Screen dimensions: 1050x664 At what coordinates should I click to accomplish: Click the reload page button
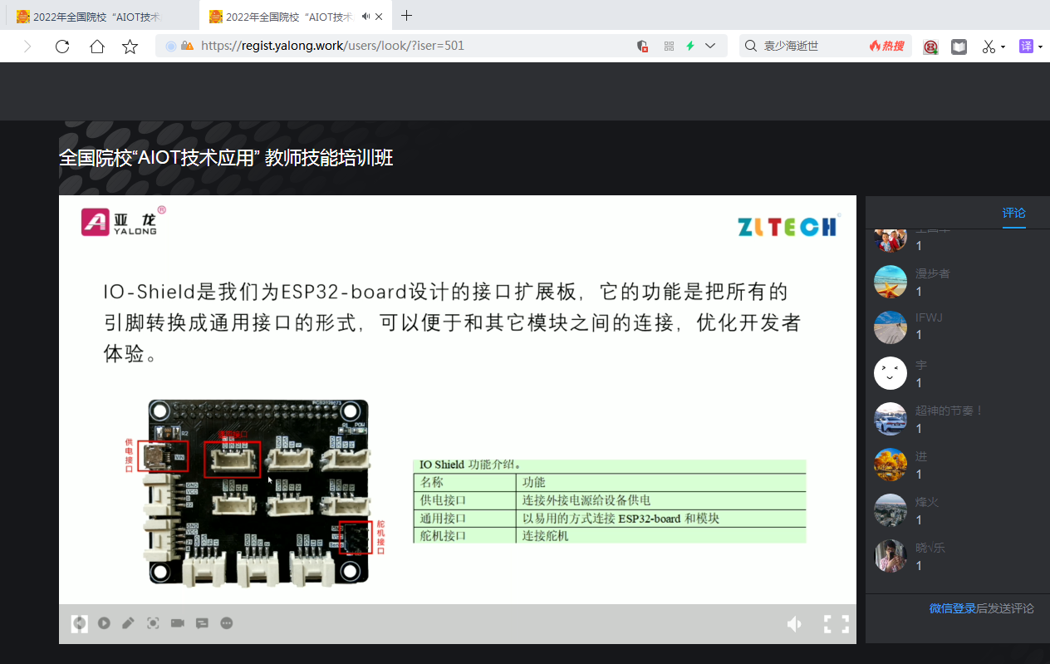pos(62,47)
